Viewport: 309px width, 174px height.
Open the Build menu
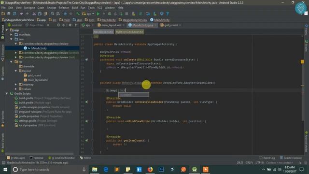(x=75, y=8)
